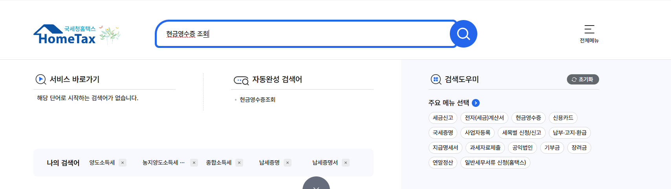Image resolution: width=671 pixels, height=189 pixels.
Task: Click the 초기화 reset button
Action: [583, 79]
